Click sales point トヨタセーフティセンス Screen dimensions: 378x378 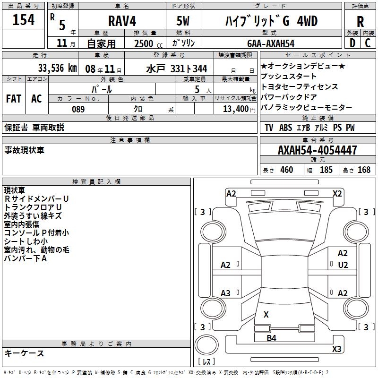click(300, 87)
